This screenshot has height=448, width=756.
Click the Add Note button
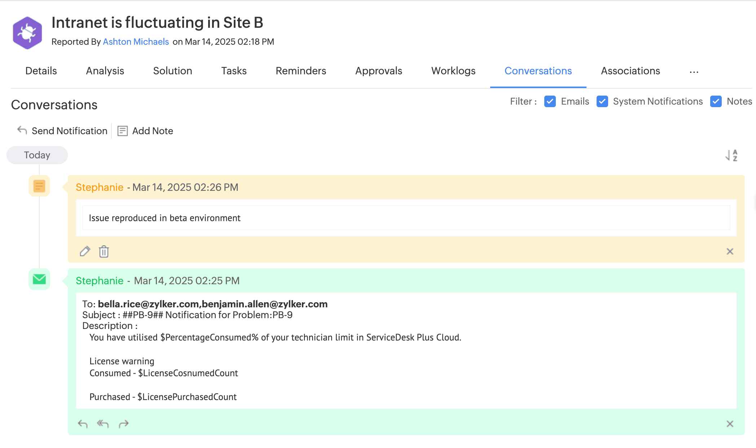tap(145, 131)
